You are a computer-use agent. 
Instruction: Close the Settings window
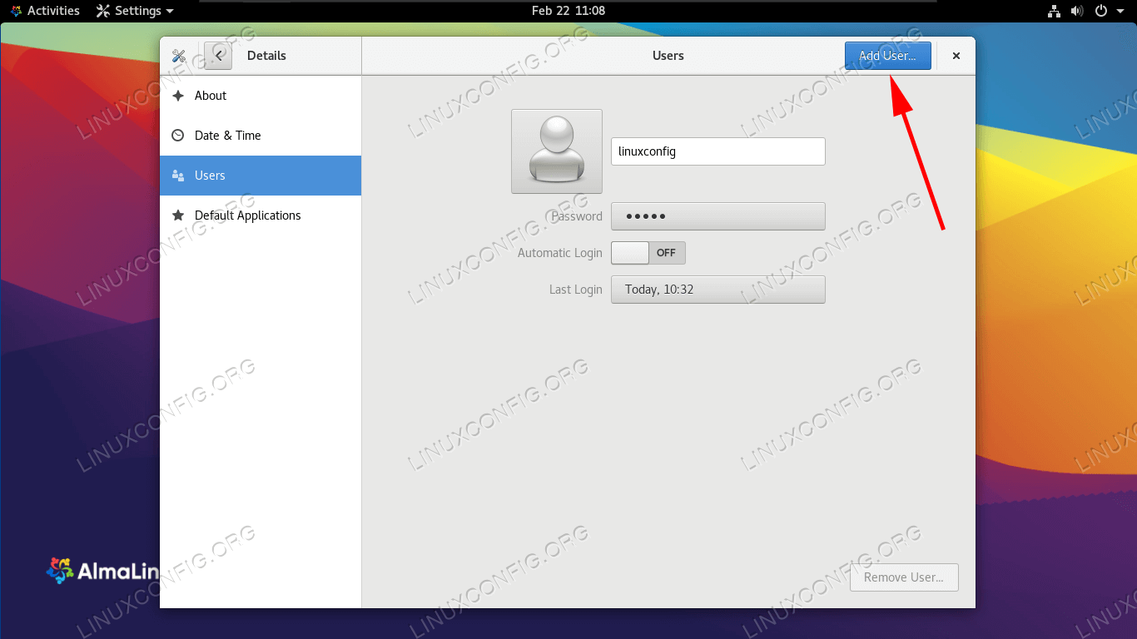point(956,56)
